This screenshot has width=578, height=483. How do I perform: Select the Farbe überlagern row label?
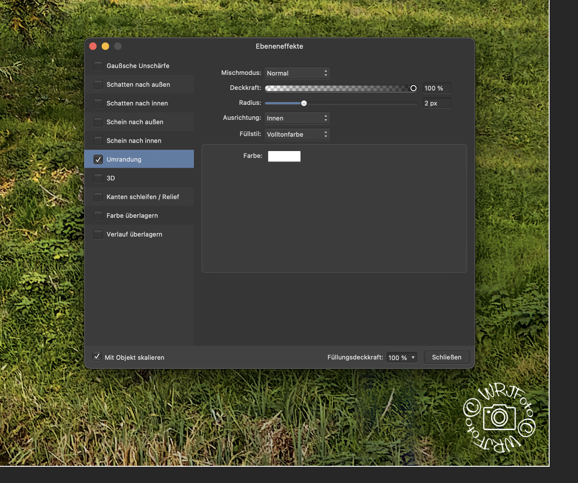[x=132, y=216]
